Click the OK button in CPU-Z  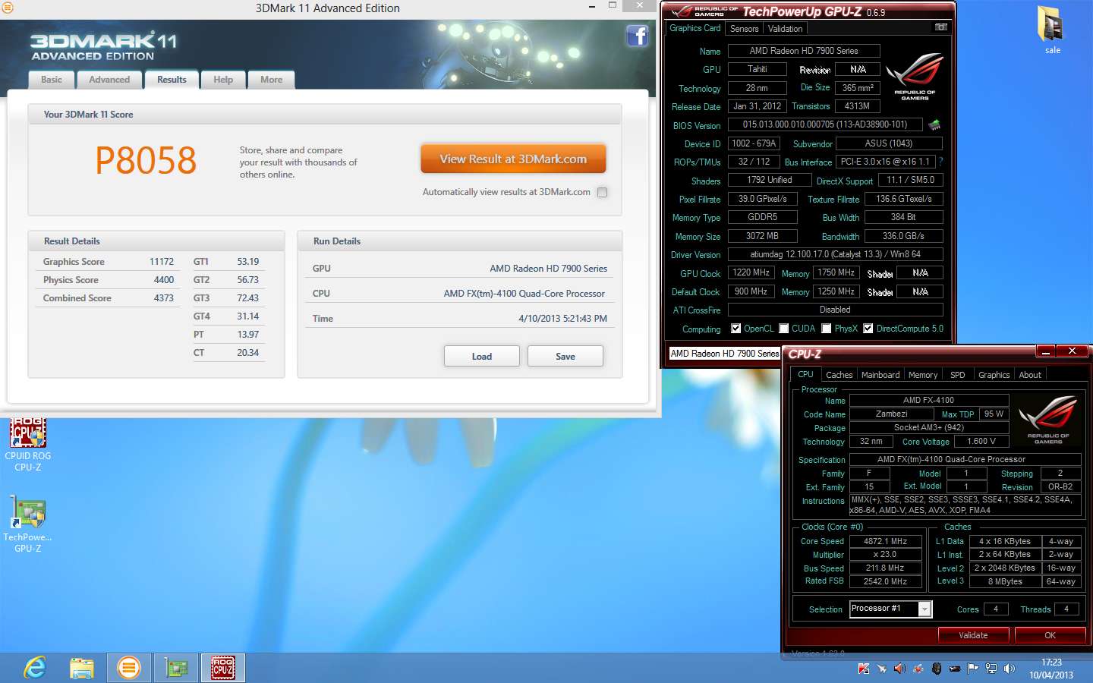click(1050, 635)
